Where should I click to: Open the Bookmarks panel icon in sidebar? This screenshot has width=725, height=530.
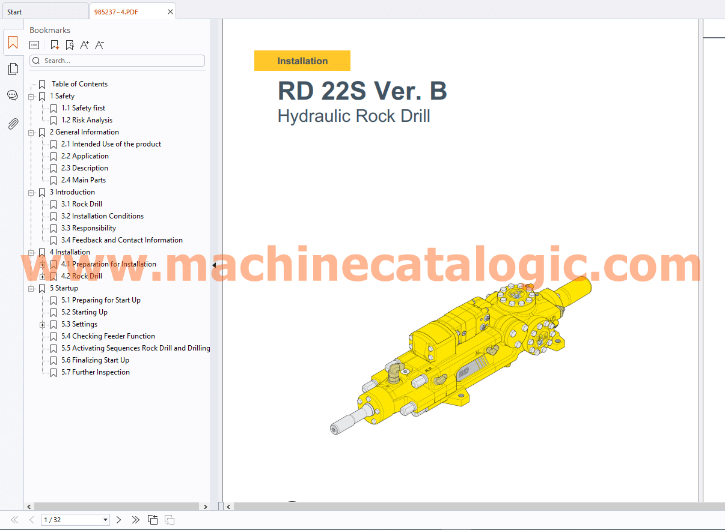coord(13,43)
